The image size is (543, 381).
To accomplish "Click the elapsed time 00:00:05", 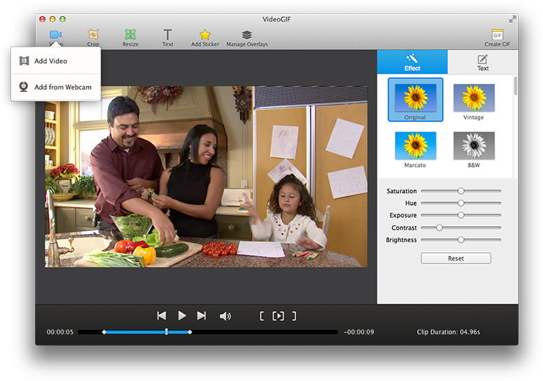I will point(60,332).
